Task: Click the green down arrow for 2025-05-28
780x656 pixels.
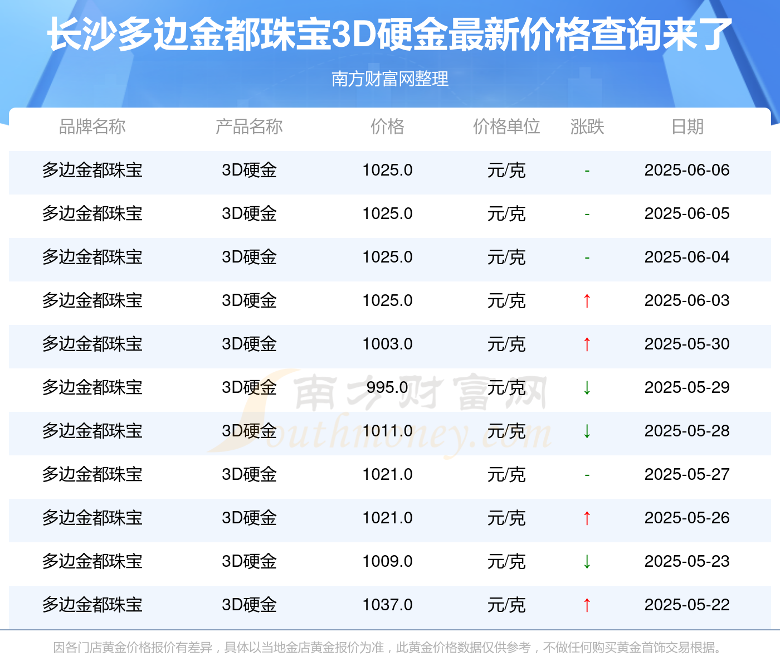Action: (x=587, y=431)
